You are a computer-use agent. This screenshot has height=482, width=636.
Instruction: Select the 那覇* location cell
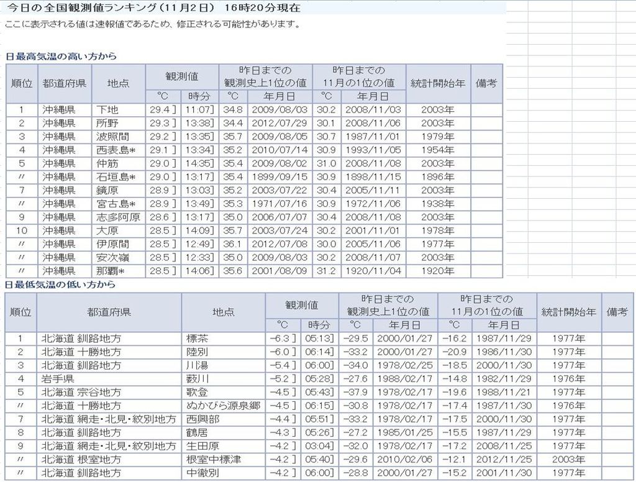click(119, 271)
